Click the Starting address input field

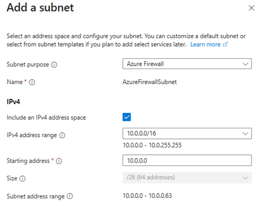(x=187, y=160)
